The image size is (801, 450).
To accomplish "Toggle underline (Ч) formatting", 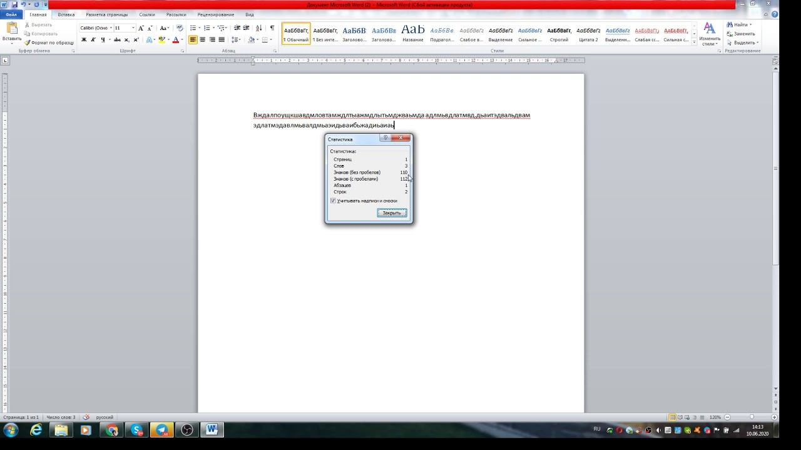I will point(103,40).
